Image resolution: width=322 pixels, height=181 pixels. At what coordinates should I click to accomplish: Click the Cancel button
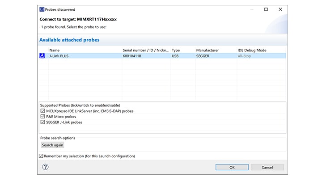point(267,167)
